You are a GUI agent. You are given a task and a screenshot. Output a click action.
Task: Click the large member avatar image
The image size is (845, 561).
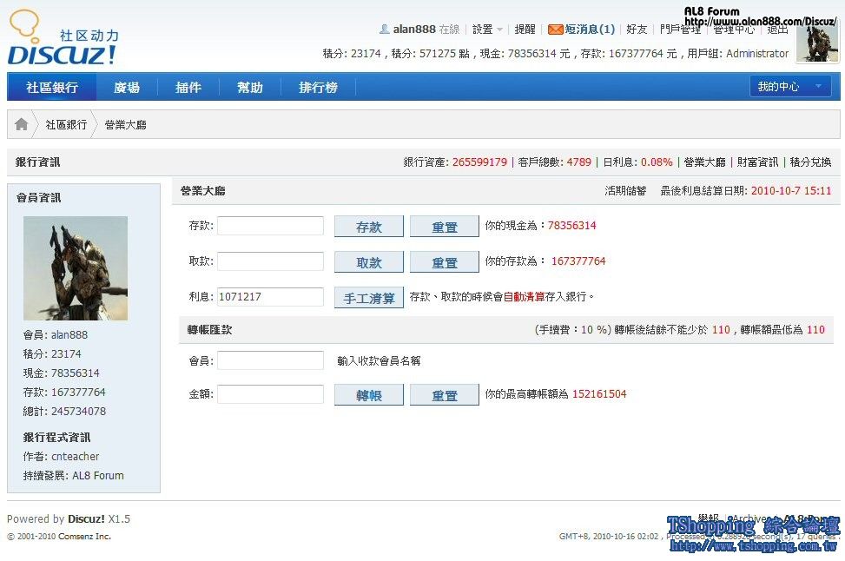click(x=76, y=268)
